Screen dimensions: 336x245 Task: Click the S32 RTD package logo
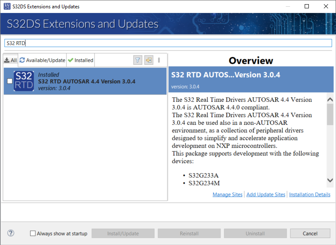tap(24, 81)
